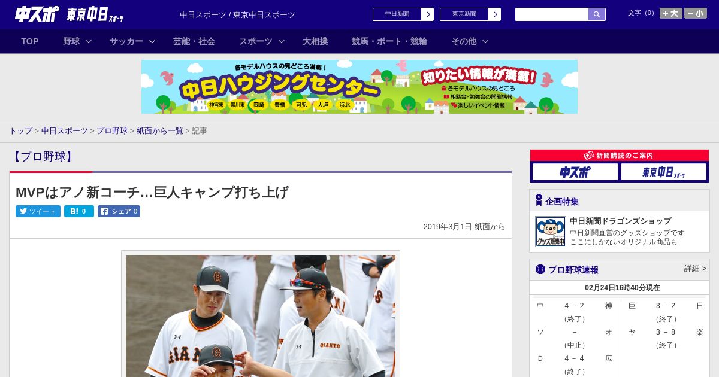719x377 pixels.
Task: Open the 競馬・ボート・競輪 menu item
Action: tap(389, 41)
